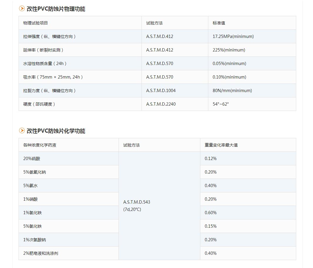This screenshot has width=313, height=268.
Task: Select the 2%肥皂液和洗涤剂 row label
Action: coord(41,253)
